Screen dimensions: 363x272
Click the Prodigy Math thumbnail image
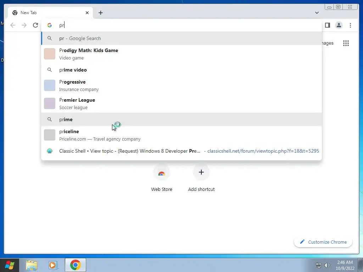coord(50,54)
